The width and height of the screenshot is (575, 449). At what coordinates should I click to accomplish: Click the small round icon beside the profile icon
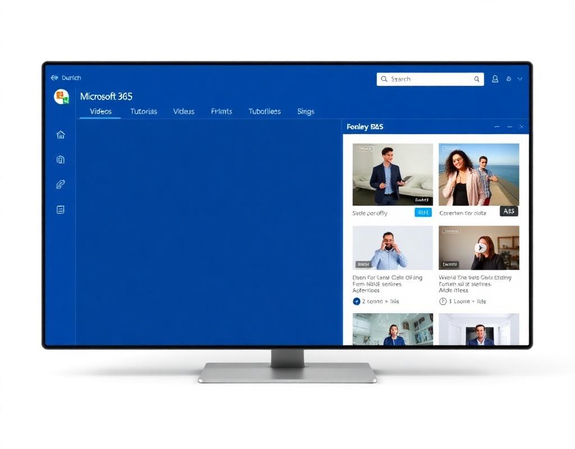click(x=509, y=79)
